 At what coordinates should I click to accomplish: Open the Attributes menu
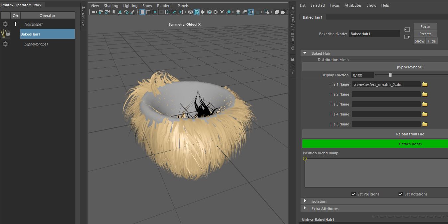353,5
